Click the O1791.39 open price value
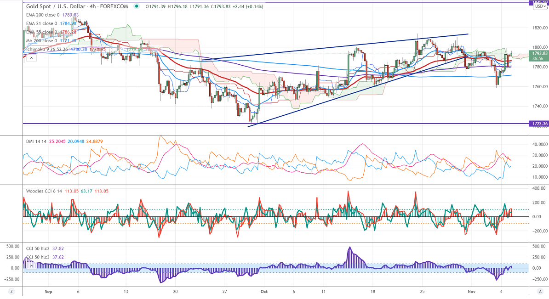The image size is (549, 299). tap(156, 6)
